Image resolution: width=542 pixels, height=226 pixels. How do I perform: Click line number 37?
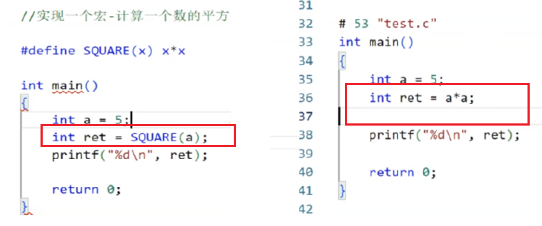tap(305, 116)
